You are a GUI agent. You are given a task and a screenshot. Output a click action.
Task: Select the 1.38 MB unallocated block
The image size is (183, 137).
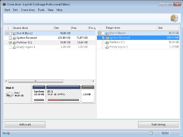pyautogui.click(x=88, y=94)
